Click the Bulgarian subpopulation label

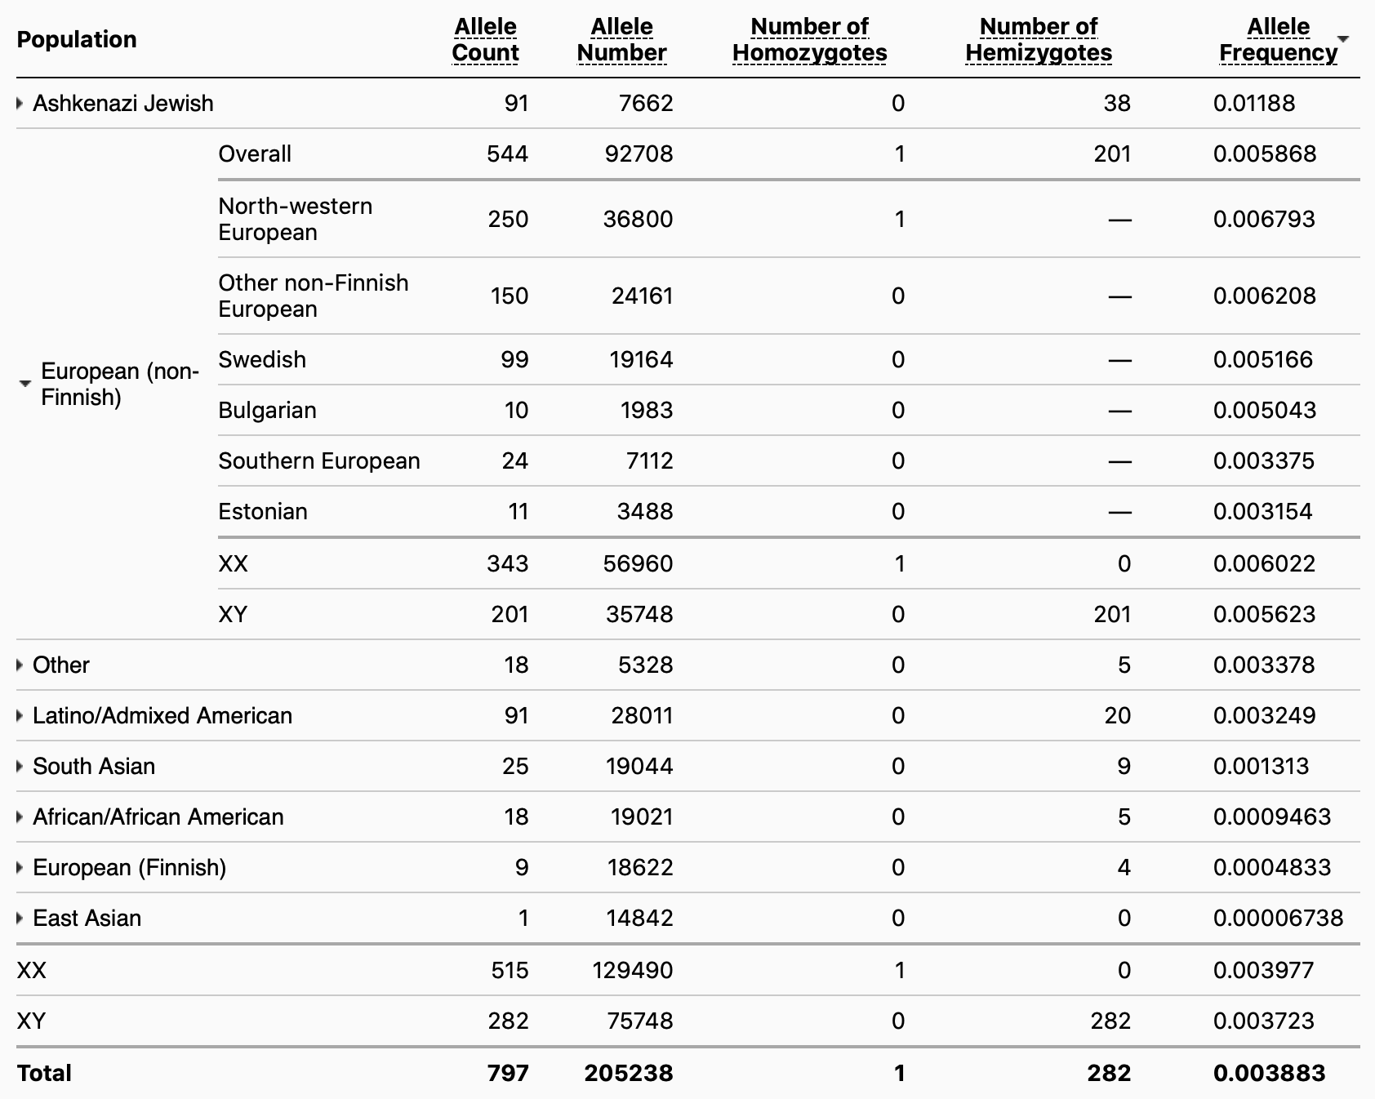[267, 410]
